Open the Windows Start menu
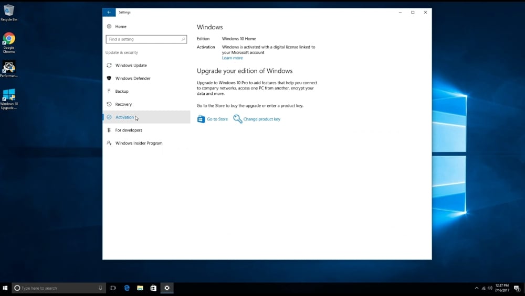 point(6,288)
